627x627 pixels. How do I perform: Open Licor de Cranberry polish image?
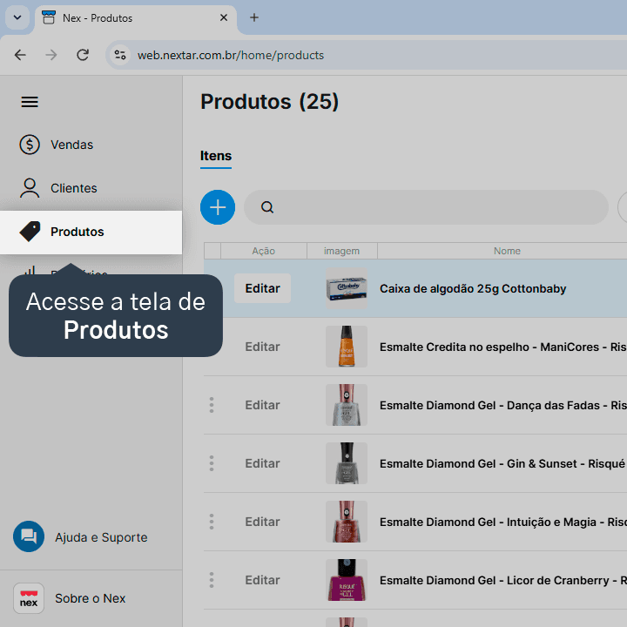(x=347, y=580)
